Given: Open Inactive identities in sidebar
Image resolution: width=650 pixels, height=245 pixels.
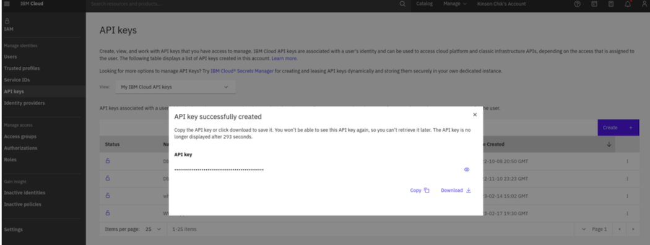Looking at the screenshot, I should point(25,193).
